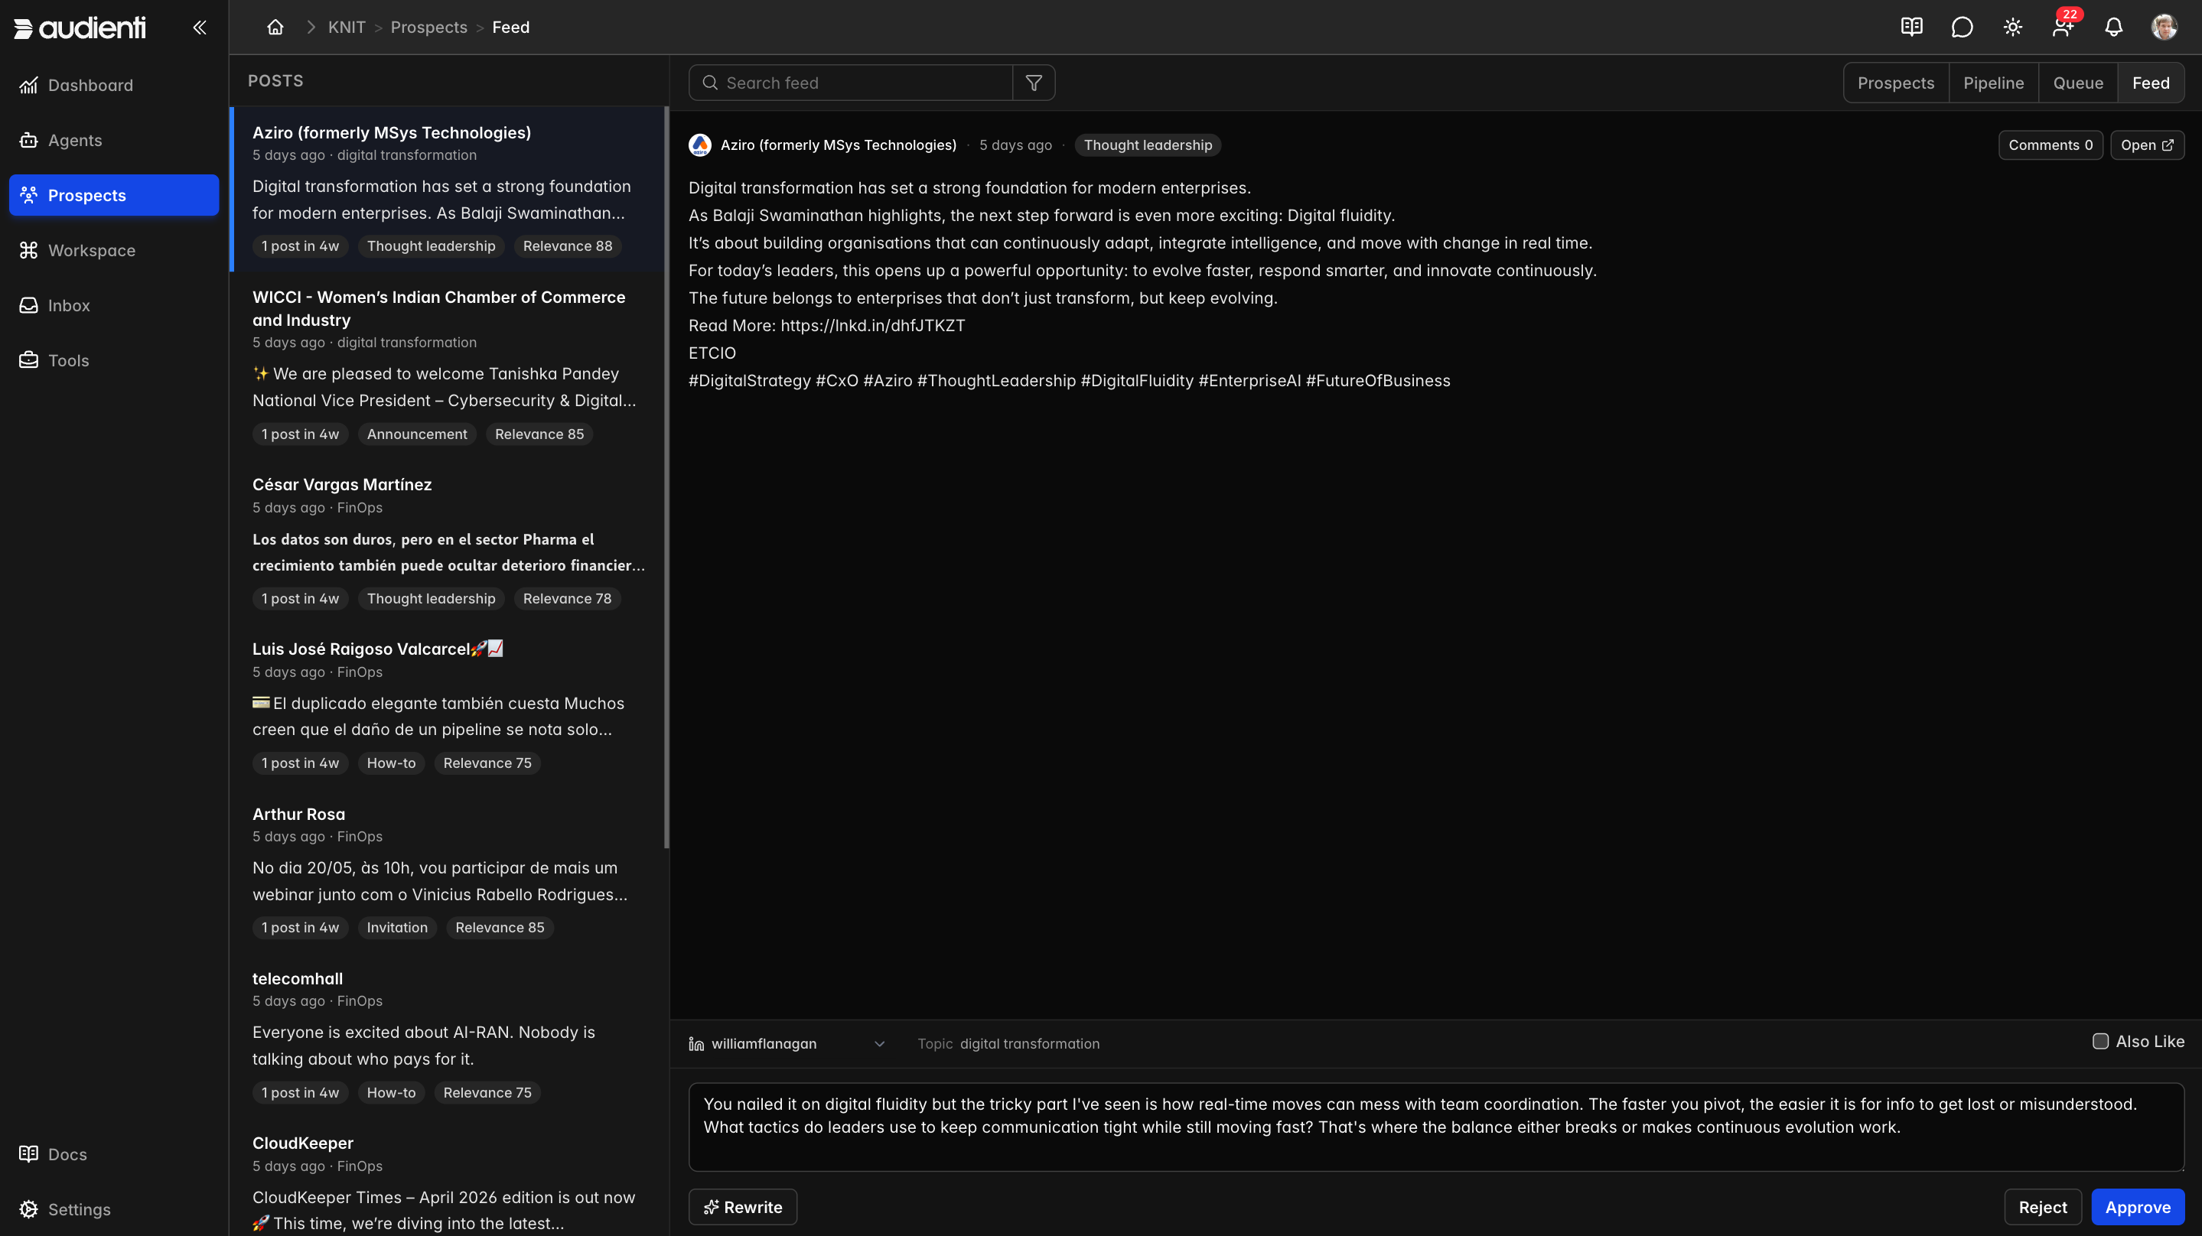
Task: Toggle light/dark theme sun icon
Action: click(2012, 28)
